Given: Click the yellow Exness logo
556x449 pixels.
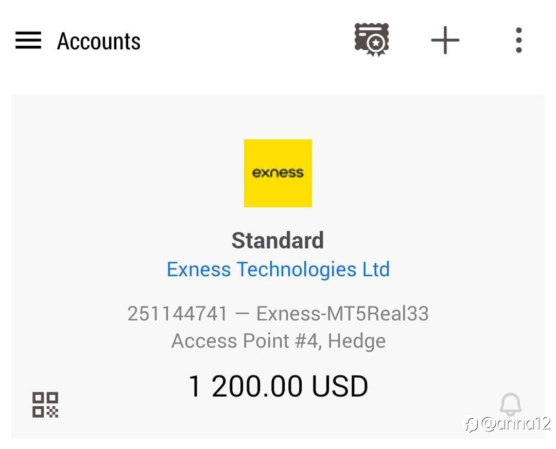Looking at the screenshot, I should 277,173.
